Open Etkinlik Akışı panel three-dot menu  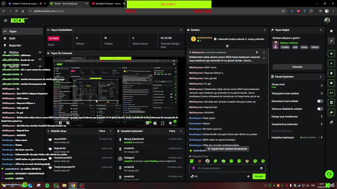click(x=111, y=131)
